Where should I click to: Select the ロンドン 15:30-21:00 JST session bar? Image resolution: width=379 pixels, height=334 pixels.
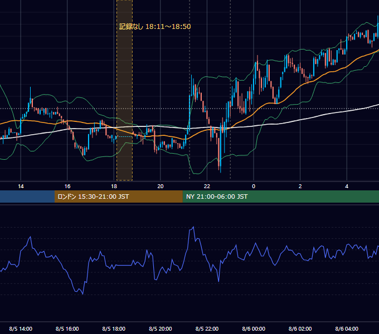click(x=118, y=197)
